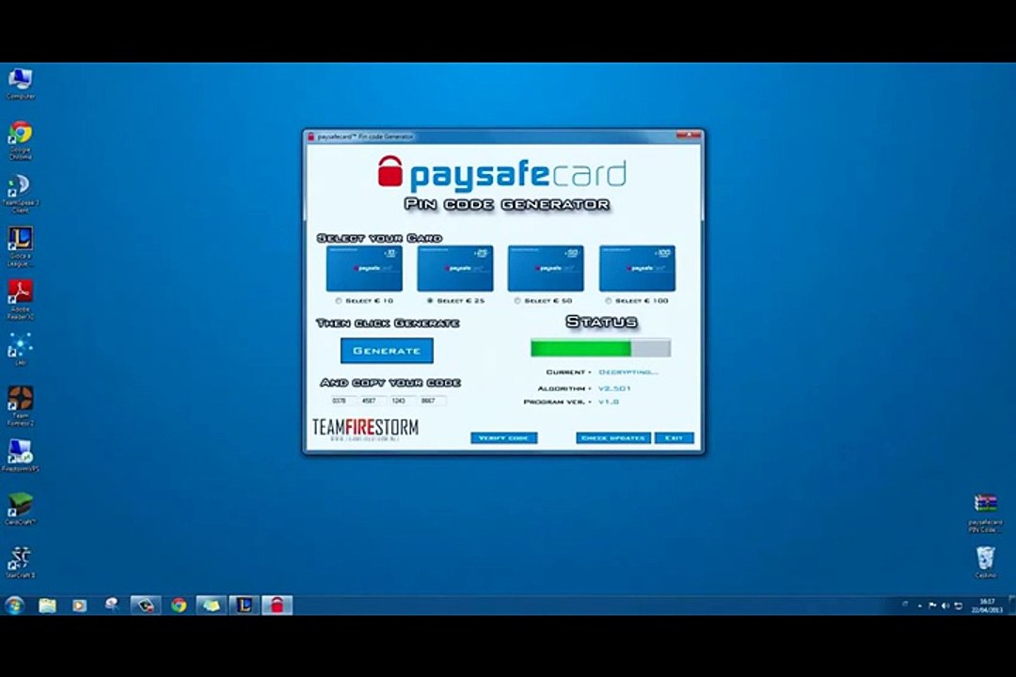Open the Google Chrome desktop shortcut

pos(20,140)
